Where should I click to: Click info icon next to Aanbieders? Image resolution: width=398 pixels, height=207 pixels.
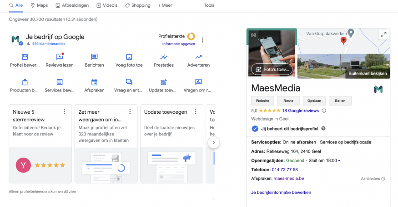383,179
